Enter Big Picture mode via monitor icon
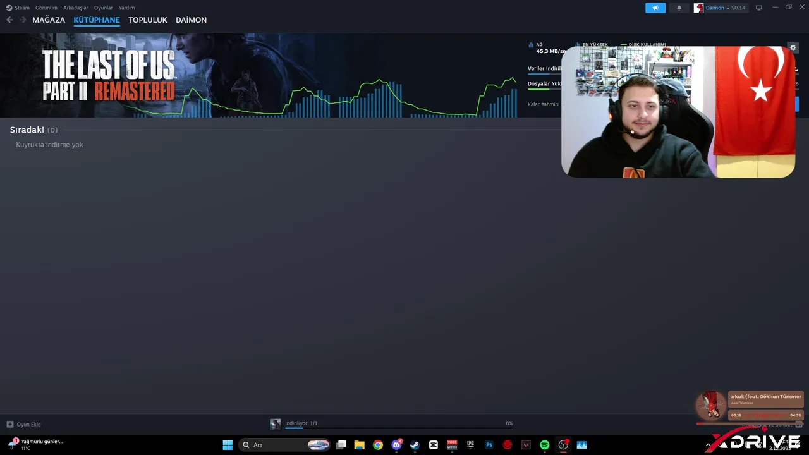The image size is (809, 455). pos(759,8)
